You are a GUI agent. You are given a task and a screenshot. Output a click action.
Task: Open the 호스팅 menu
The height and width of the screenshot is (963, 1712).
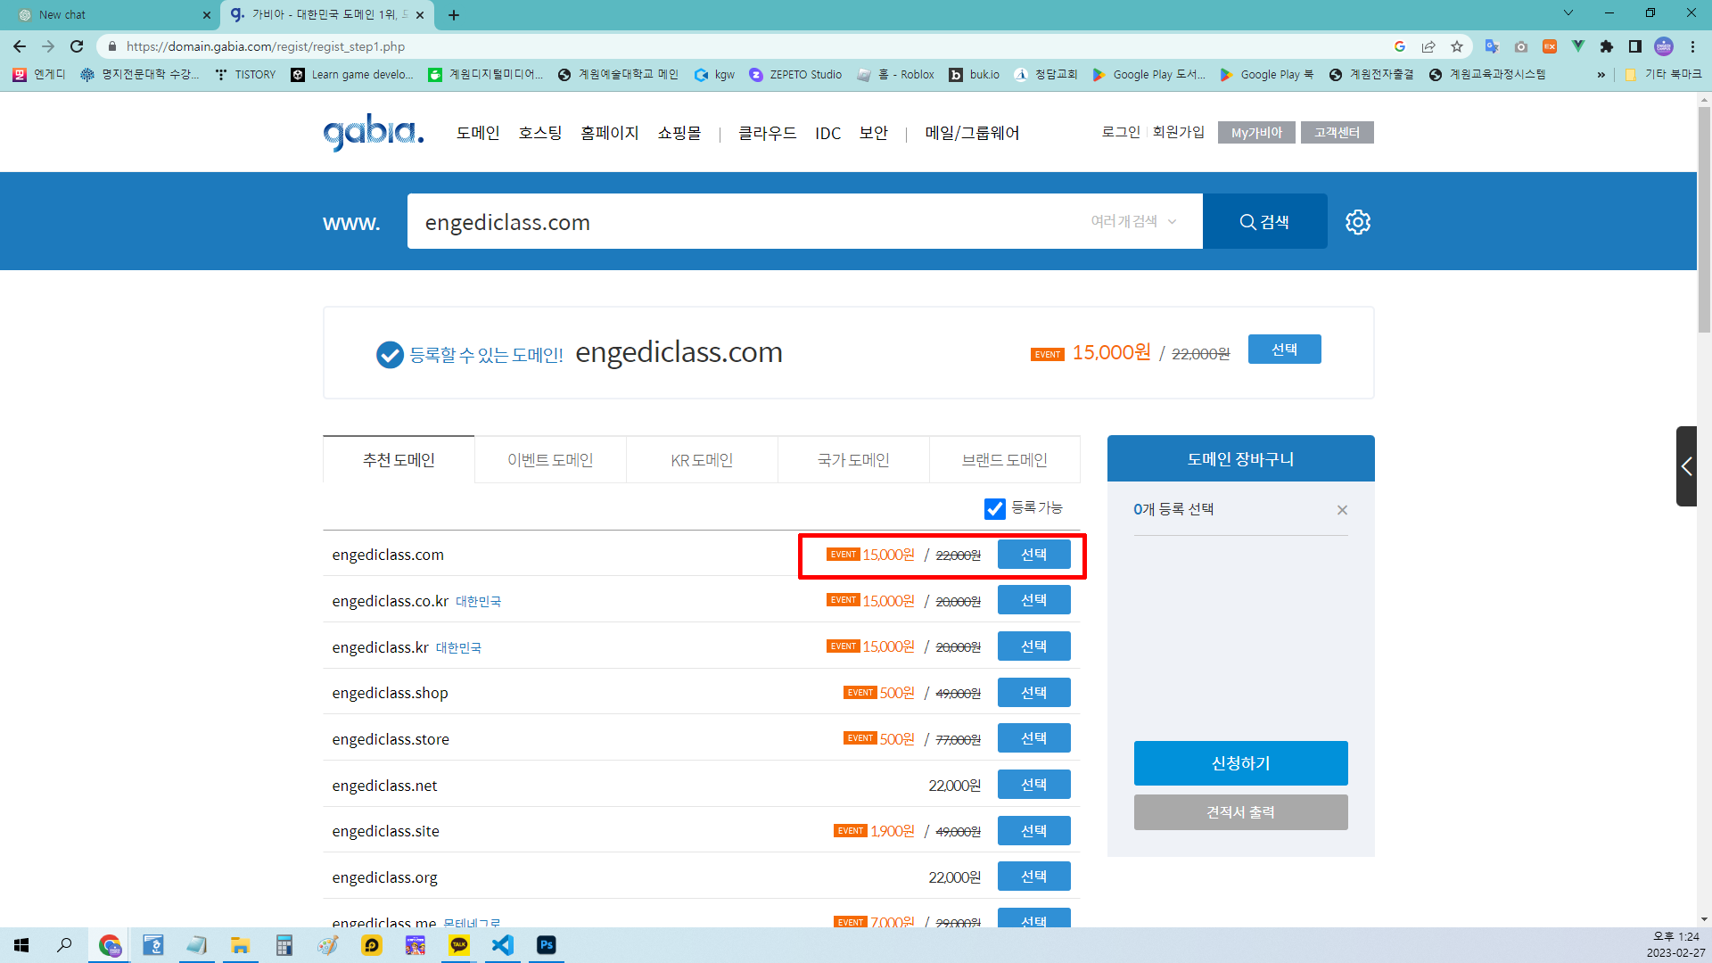pyautogui.click(x=539, y=132)
